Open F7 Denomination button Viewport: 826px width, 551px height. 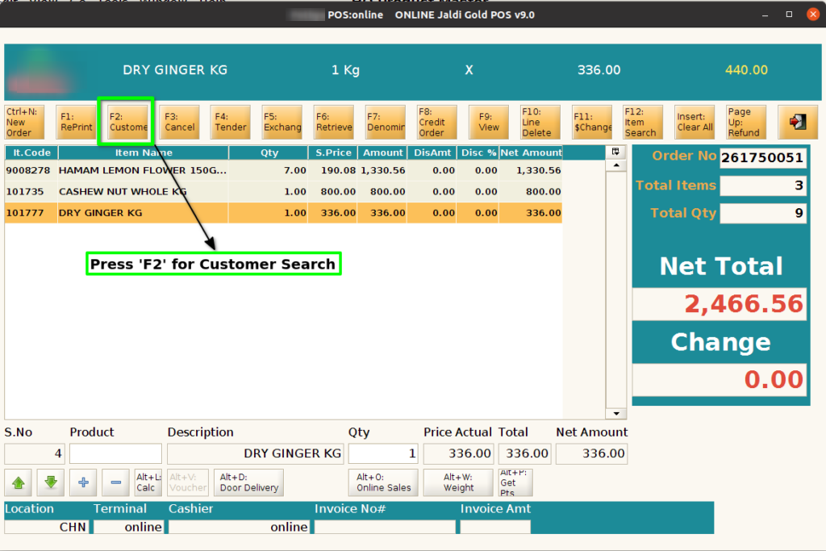point(385,122)
